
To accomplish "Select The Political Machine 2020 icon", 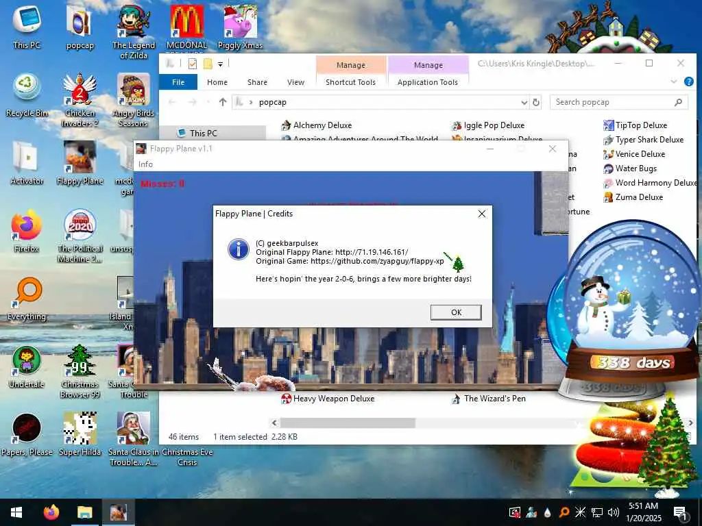I will [x=80, y=236].
